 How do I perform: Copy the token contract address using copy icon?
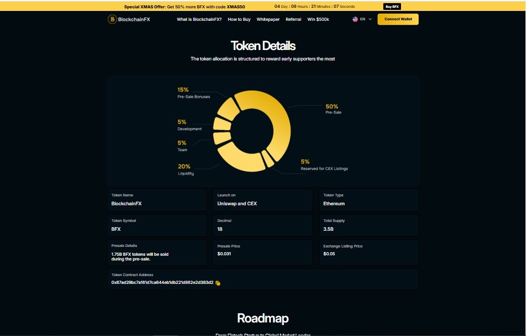(x=217, y=283)
